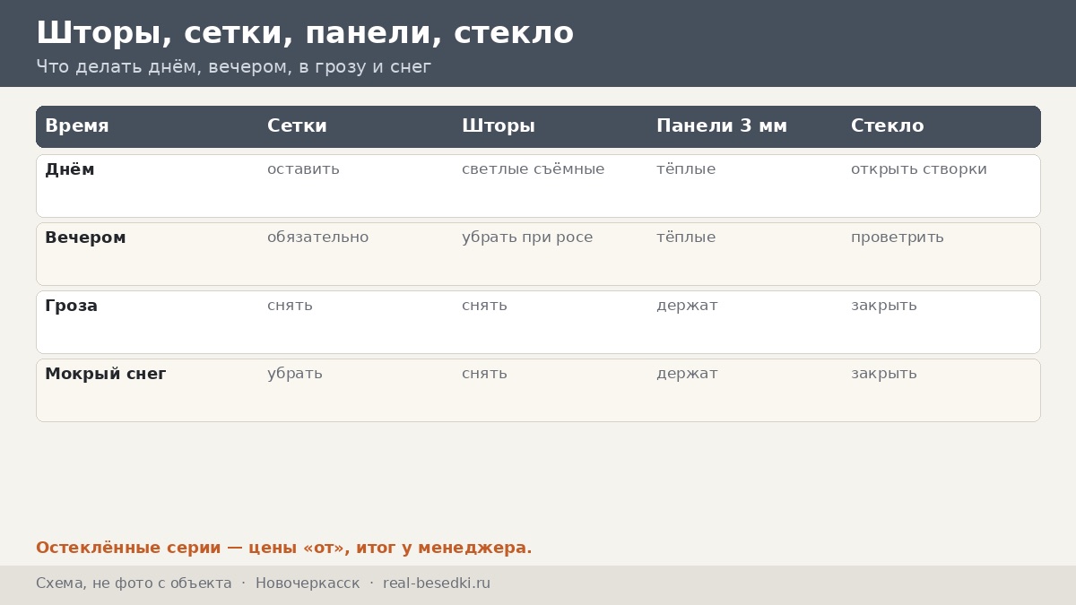Select the "Мокрый снег" row label
Screen dimensions: 1076x605
click(106, 374)
